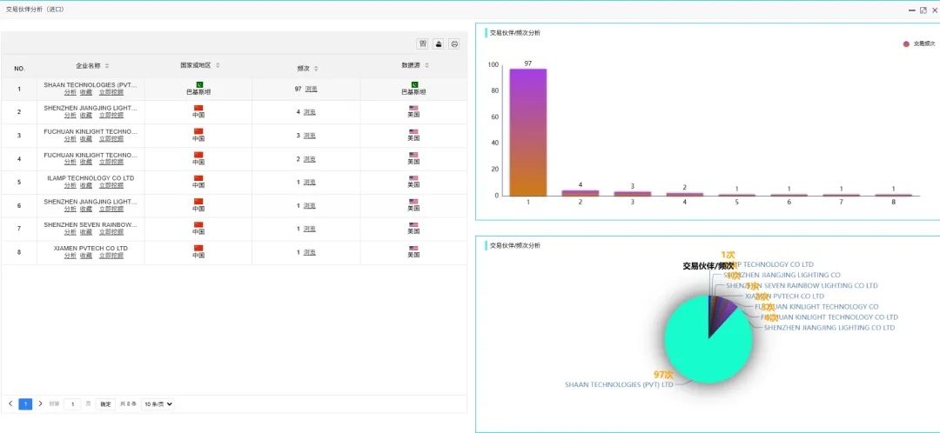
Task: Minimize the 交易伙伴分析 window
Action: click(912, 10)
